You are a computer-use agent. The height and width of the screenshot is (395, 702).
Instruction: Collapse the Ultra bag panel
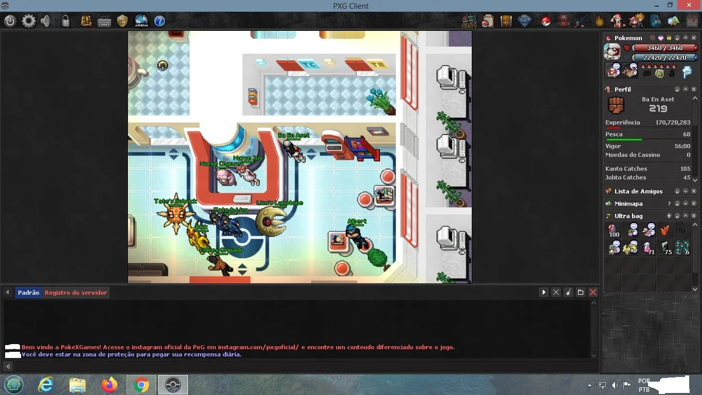tap(686, 216)
